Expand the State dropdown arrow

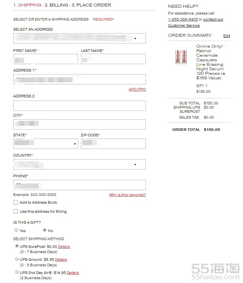(75, 144)
